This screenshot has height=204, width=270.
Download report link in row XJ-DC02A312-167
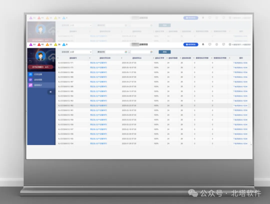tap(240, 82)
